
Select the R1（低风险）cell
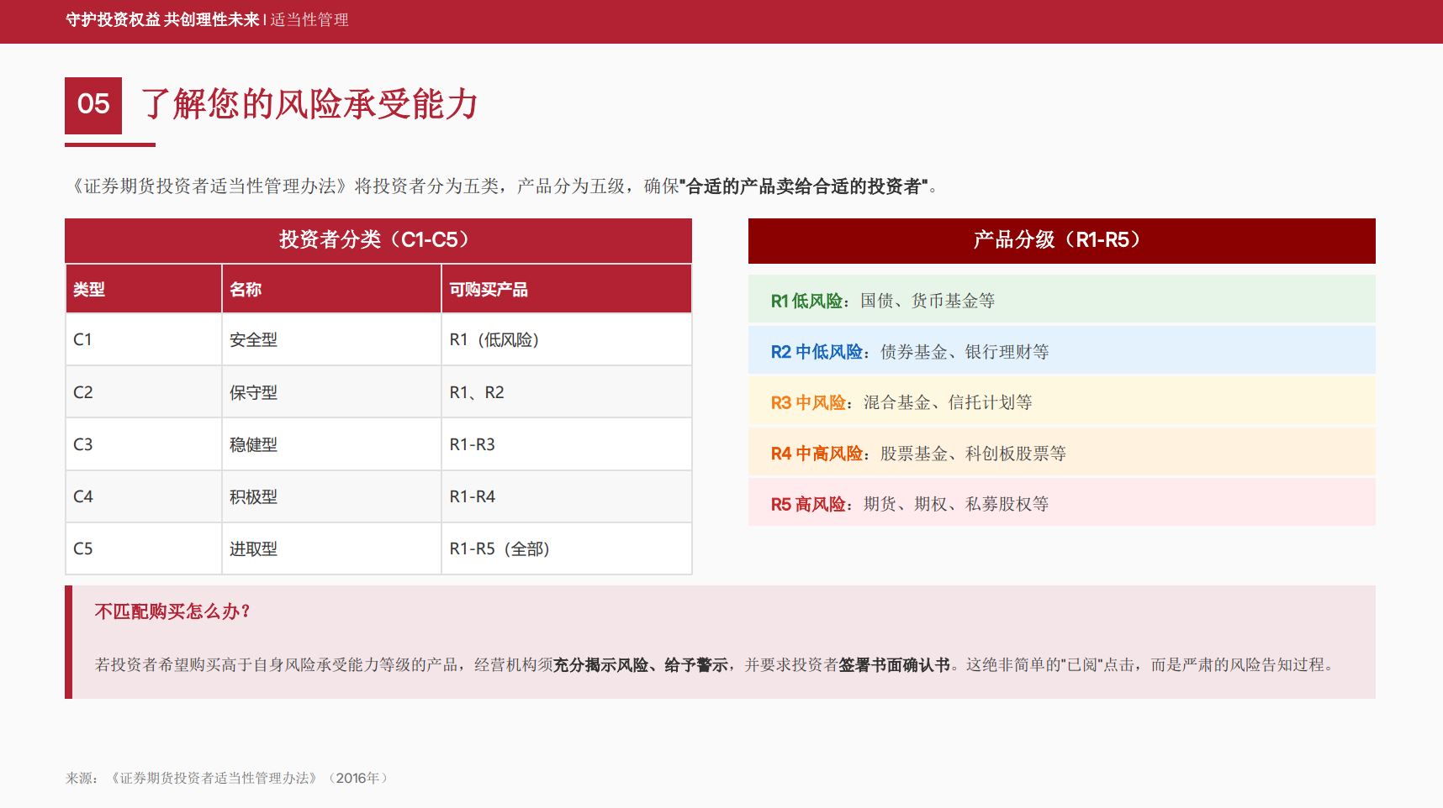(x=566, y=339)
